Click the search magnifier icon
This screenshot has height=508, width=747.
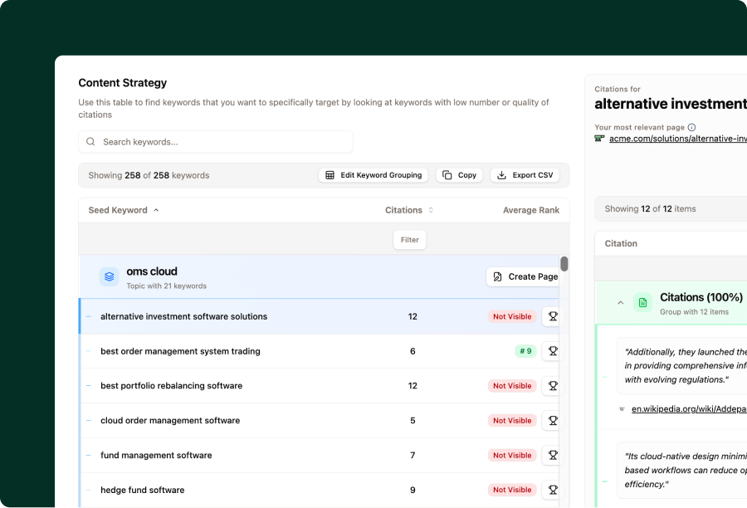point(90,142)
